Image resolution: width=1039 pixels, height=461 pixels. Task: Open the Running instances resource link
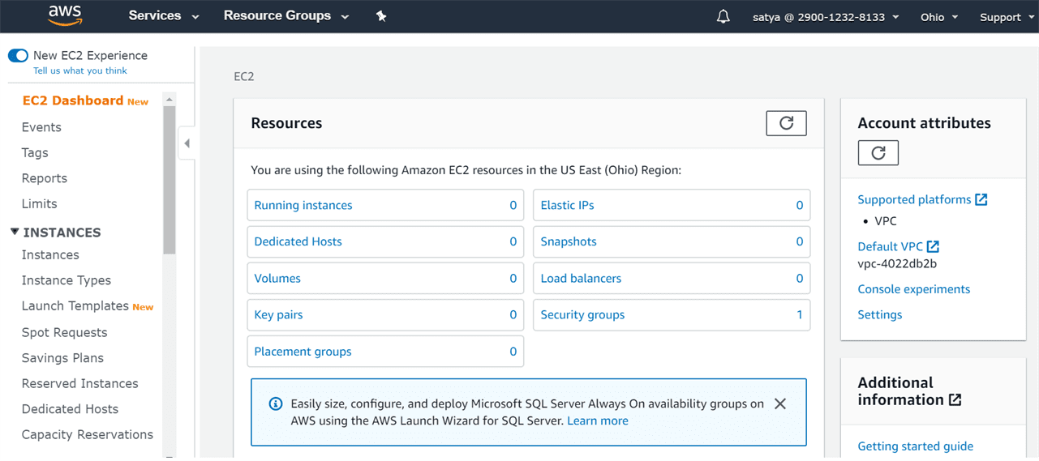(303, 206)
